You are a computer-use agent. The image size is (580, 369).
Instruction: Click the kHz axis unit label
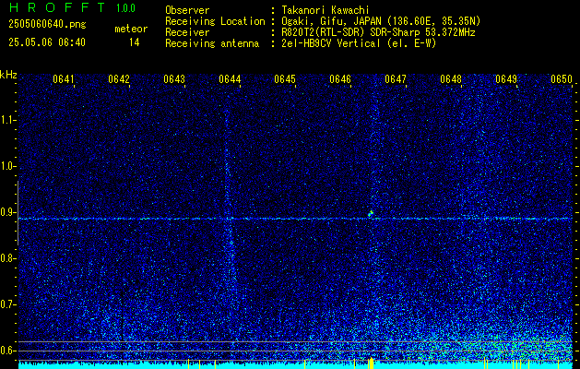click(8, 75)
